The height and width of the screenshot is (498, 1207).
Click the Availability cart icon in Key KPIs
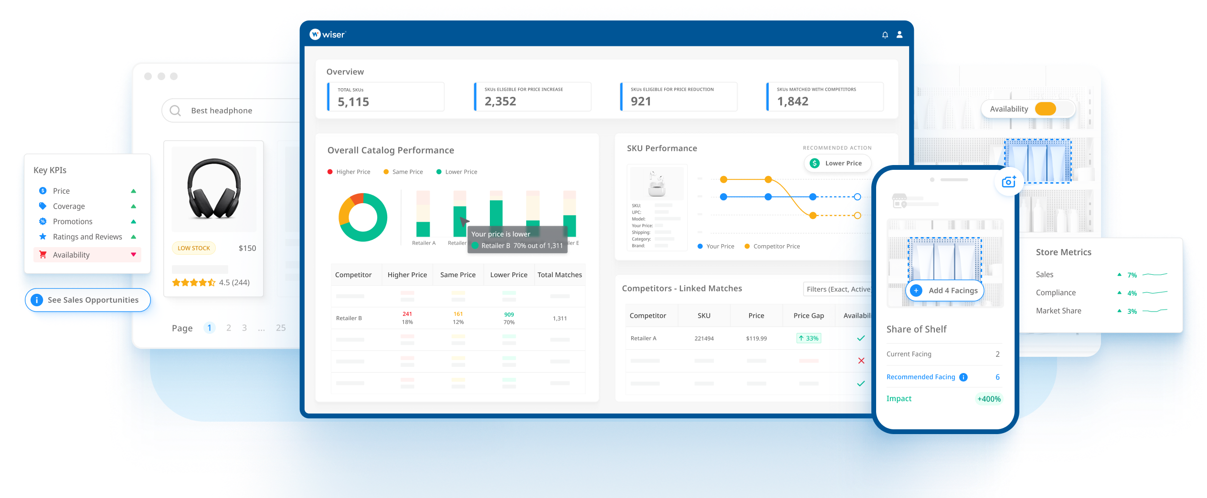42,254
